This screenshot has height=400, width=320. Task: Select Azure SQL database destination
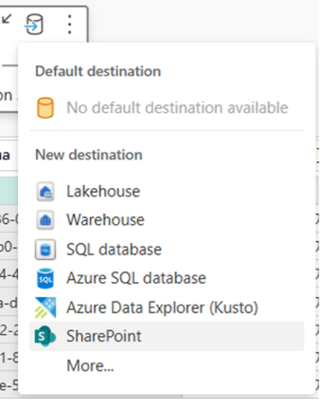167,278
